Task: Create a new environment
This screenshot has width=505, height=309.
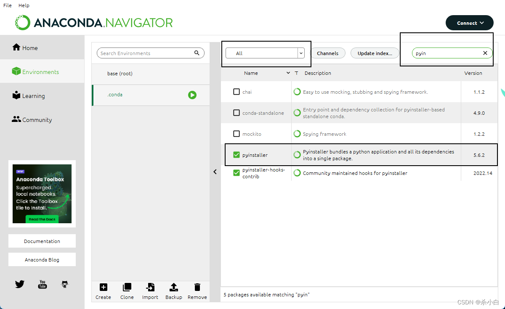Action: click(x=103, y=291)
